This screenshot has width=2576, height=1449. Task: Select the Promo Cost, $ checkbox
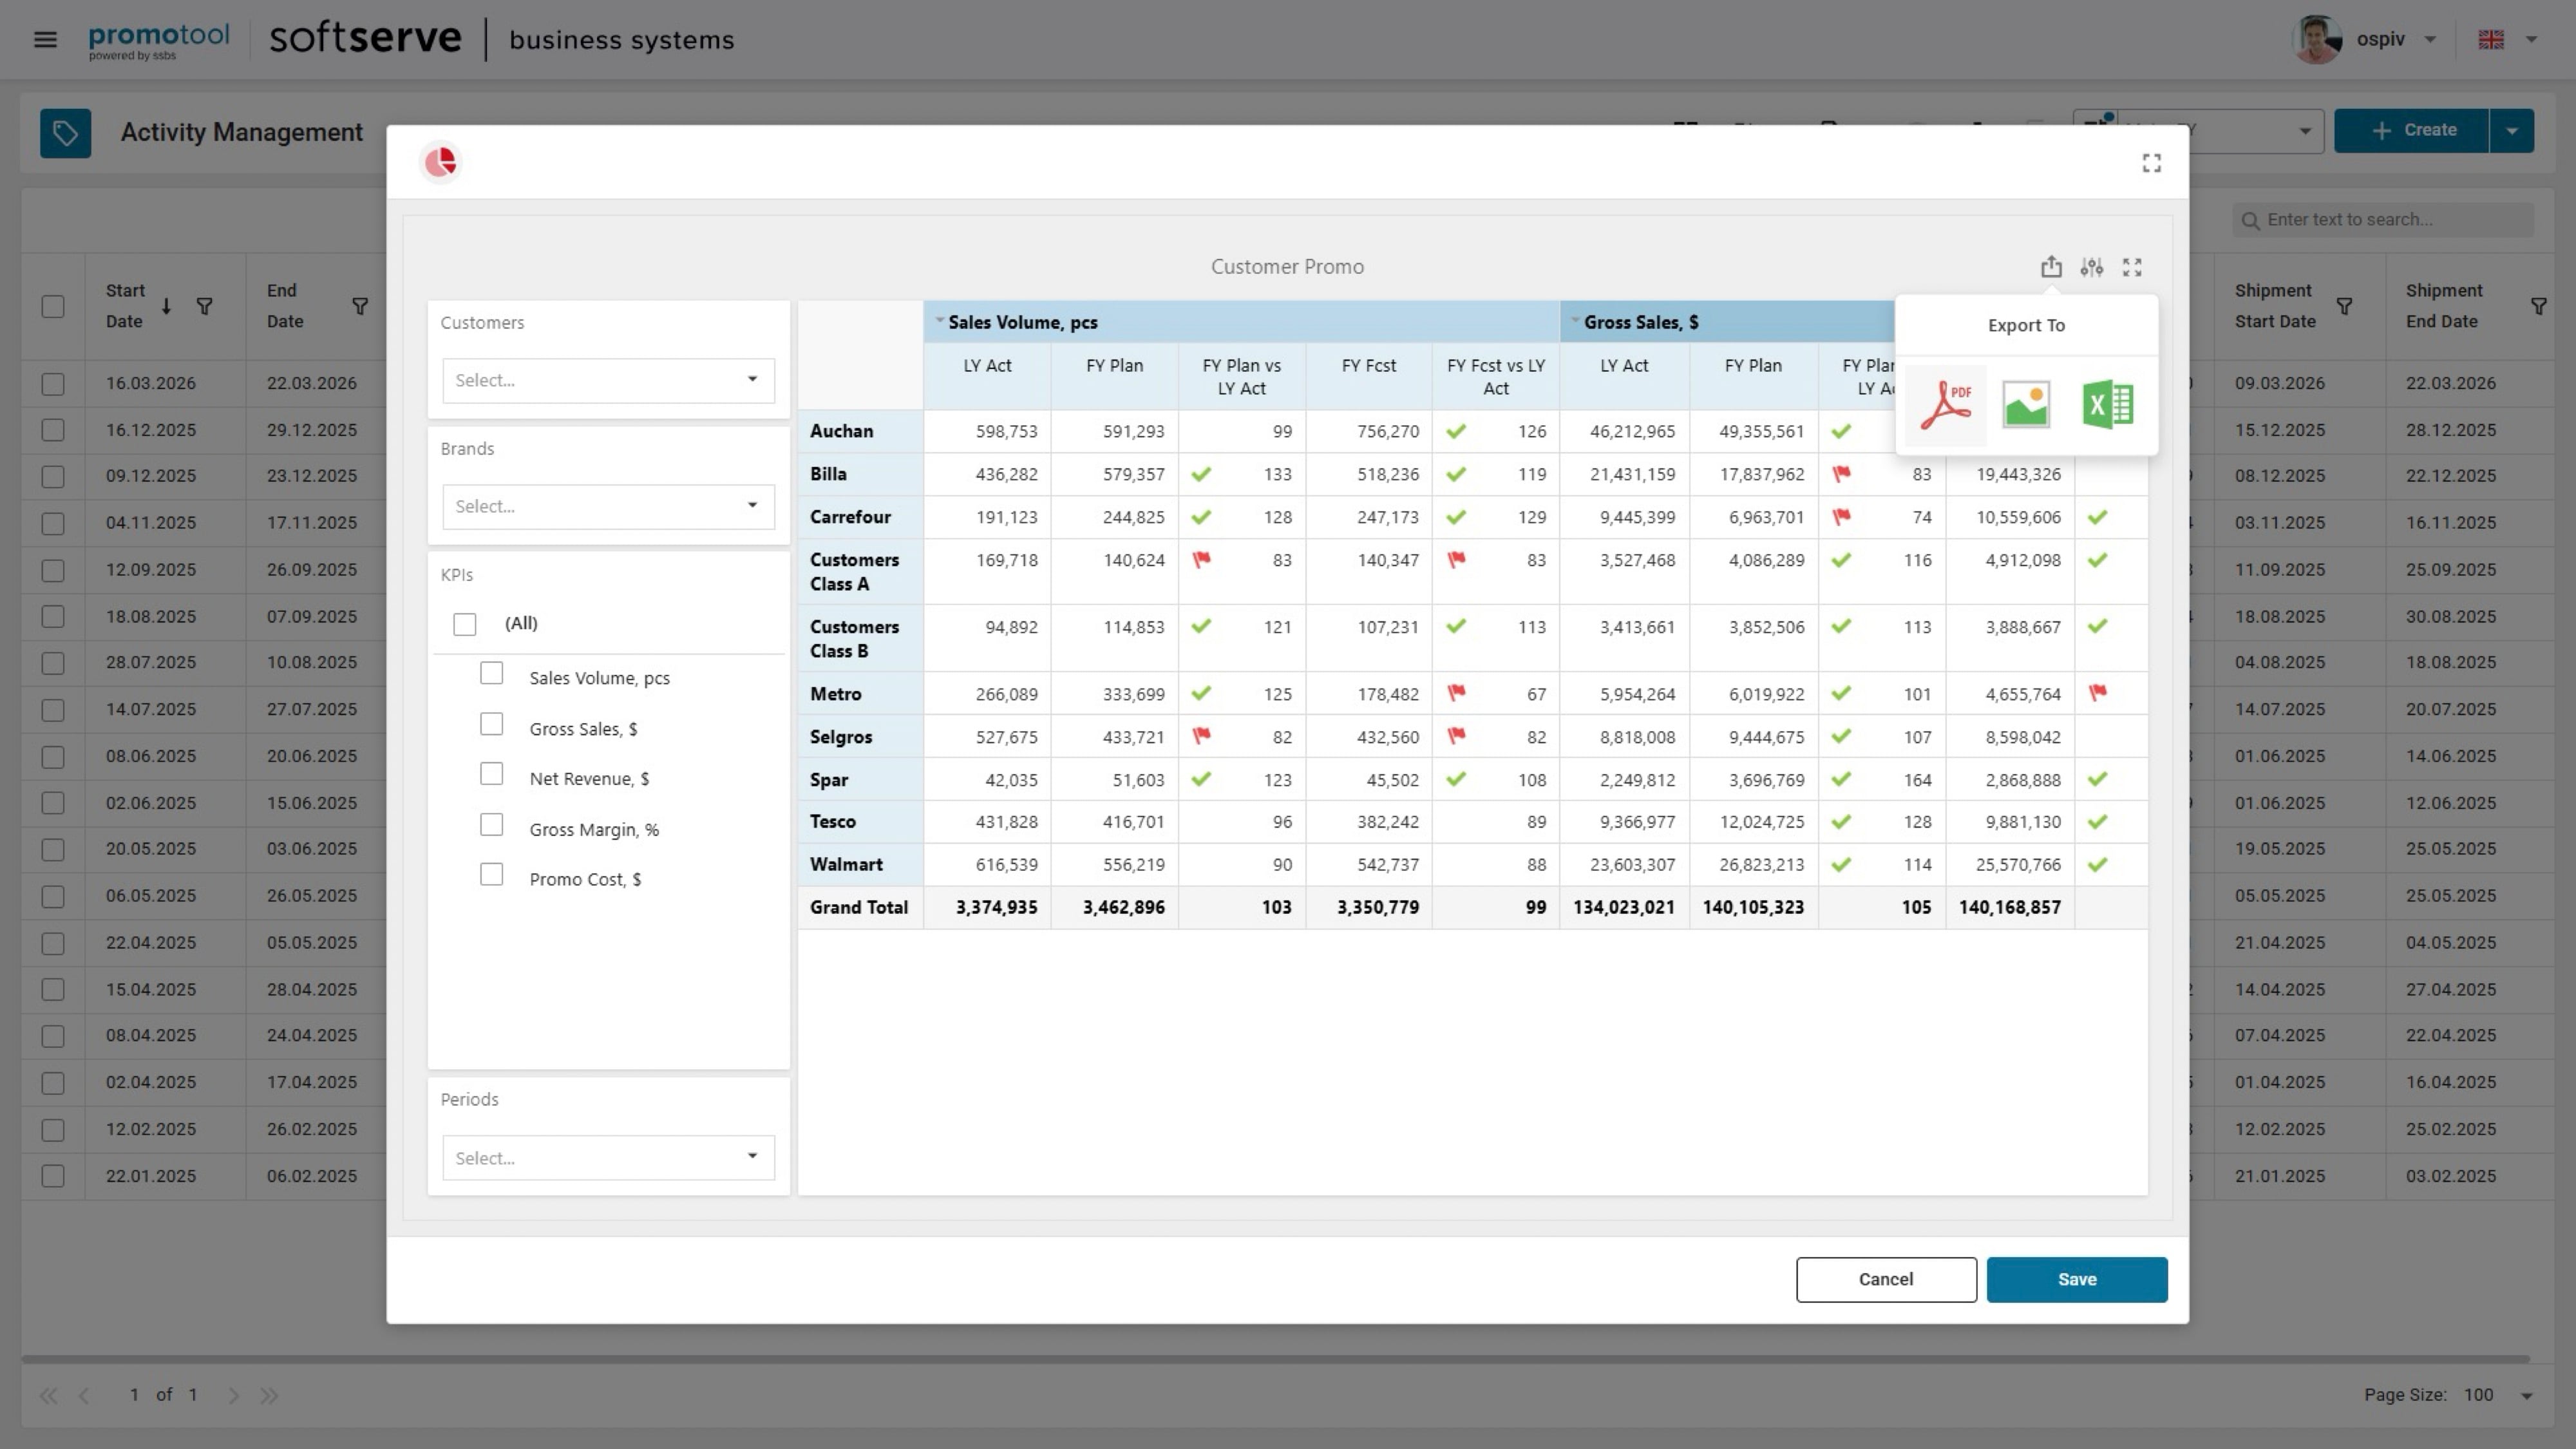pos(491,875)
